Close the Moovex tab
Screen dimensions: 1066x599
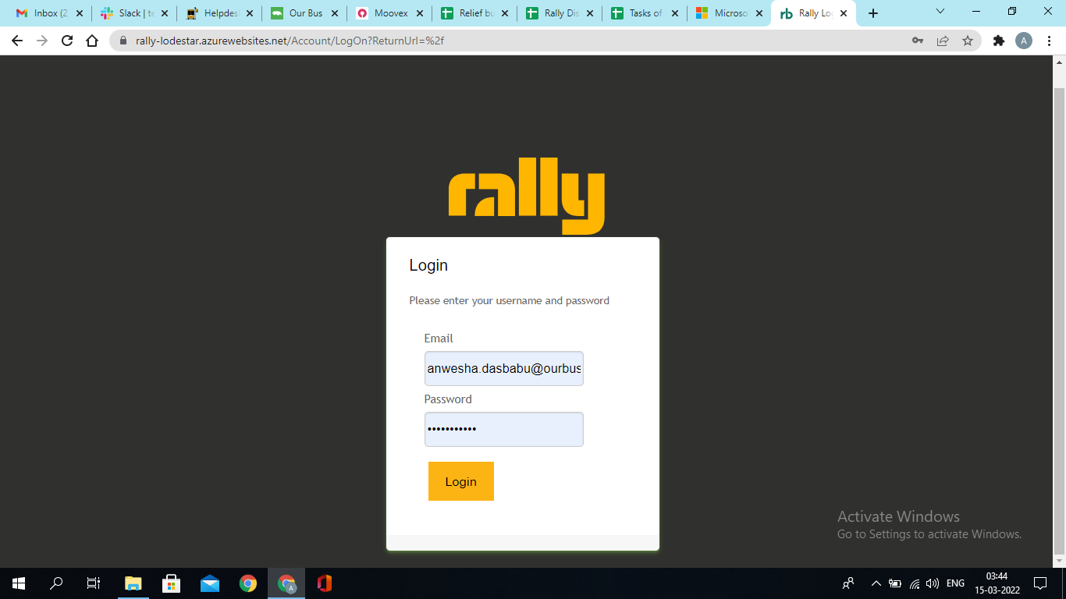click(x=420, y=13)
